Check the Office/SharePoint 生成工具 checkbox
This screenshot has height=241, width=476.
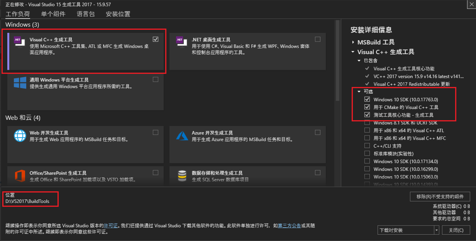(156, 173)
